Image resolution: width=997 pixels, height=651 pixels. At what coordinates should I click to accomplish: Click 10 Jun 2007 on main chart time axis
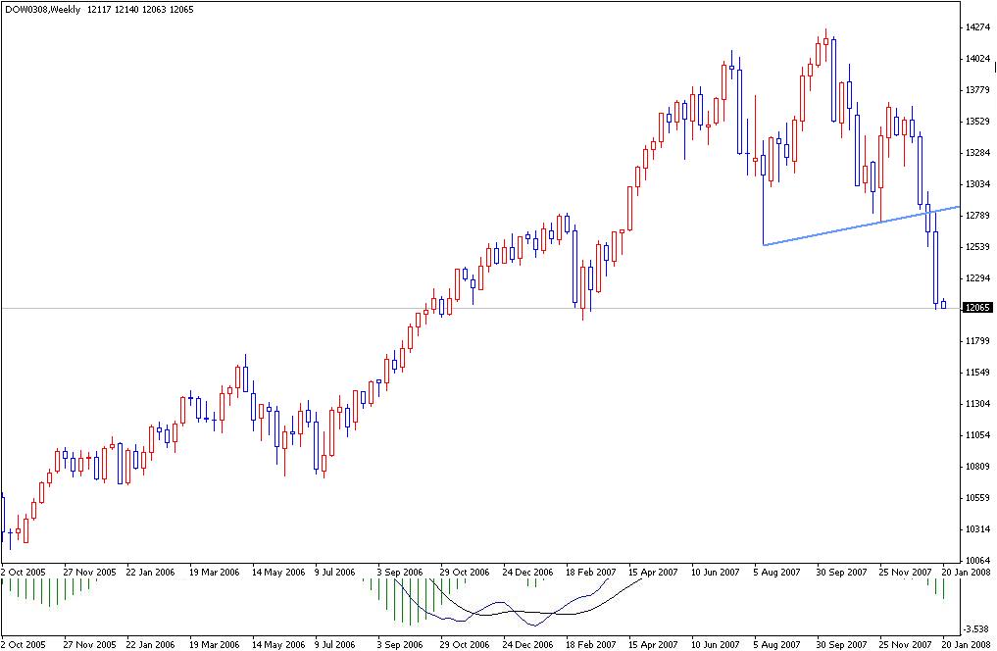[x=716, y=573]
